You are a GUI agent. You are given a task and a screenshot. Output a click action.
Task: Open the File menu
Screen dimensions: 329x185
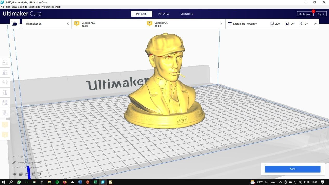(2, 7)
